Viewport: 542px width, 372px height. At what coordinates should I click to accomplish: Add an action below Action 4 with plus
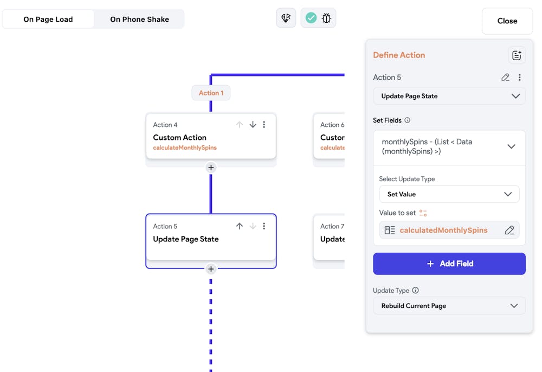tap(211, 168)
